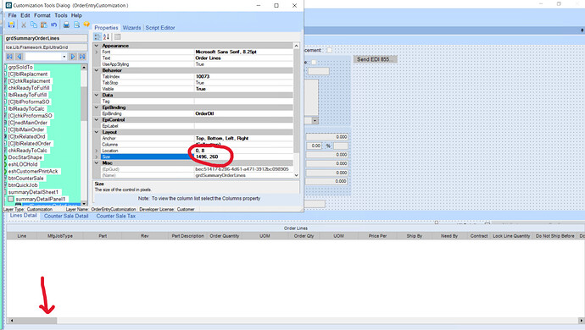Jump to first control navigation arrow

9,57
